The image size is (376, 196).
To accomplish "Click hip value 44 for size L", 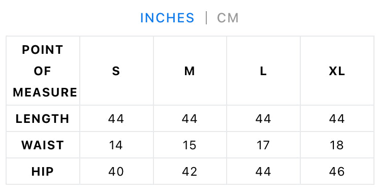I will click(x=263, y=172).
